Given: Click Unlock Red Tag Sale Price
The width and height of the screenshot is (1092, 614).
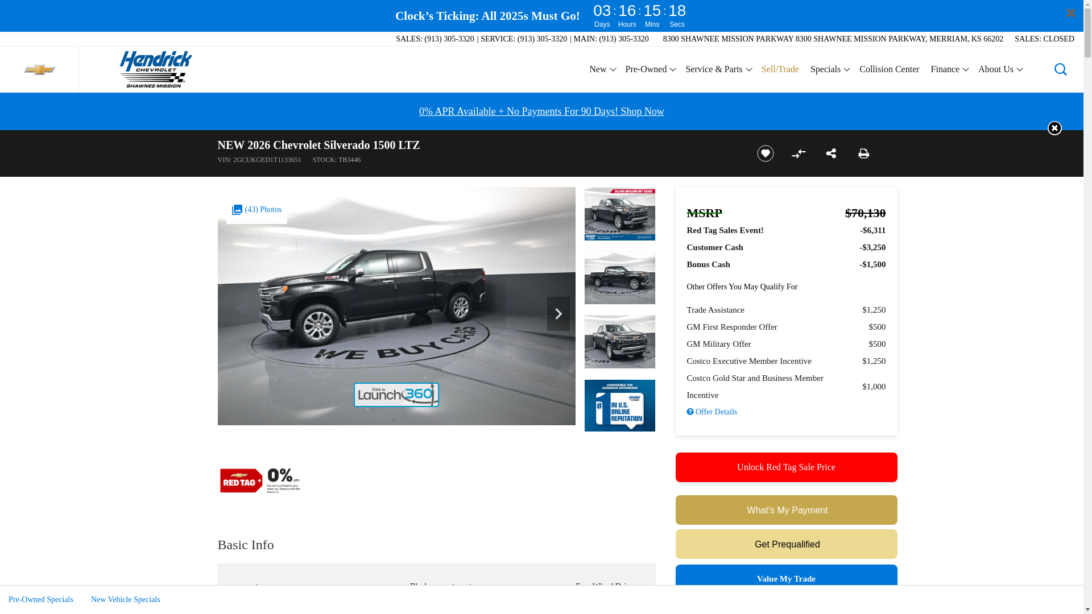Looking at the screenshot, I should [x=786, y=467].
